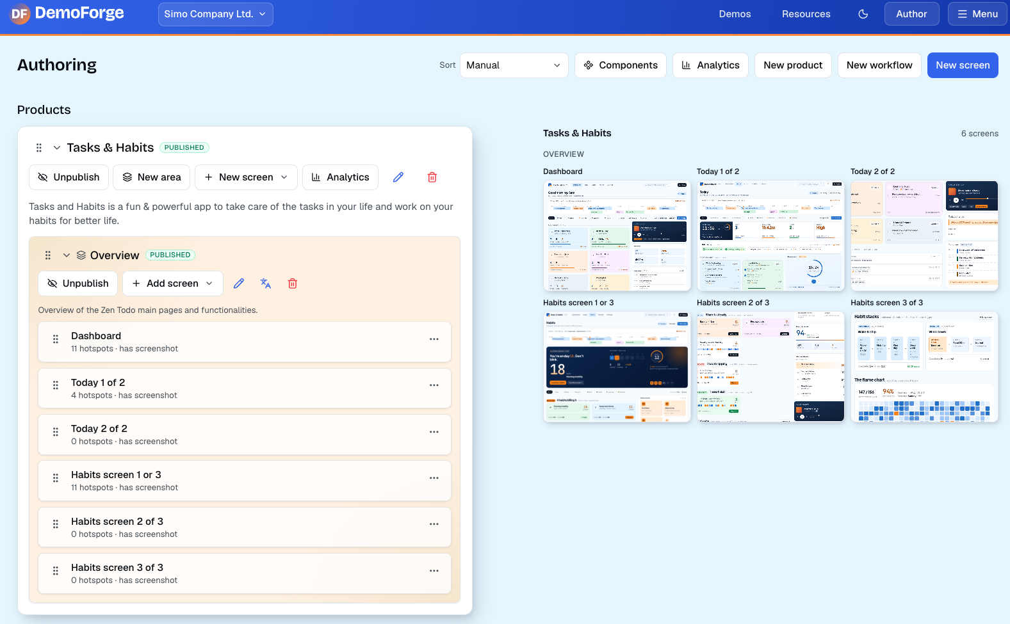This screenshot has height=624, width=1010.
Task: Click the DemoForge logo icon
Action: (20, 13)
